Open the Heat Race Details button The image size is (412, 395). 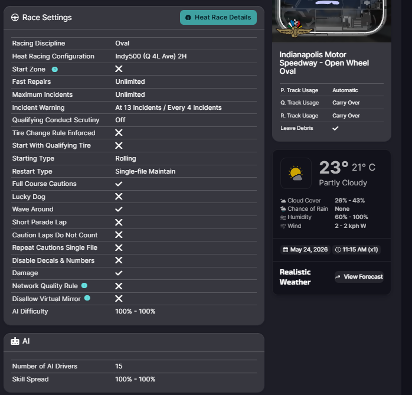(x=218, y=18)
